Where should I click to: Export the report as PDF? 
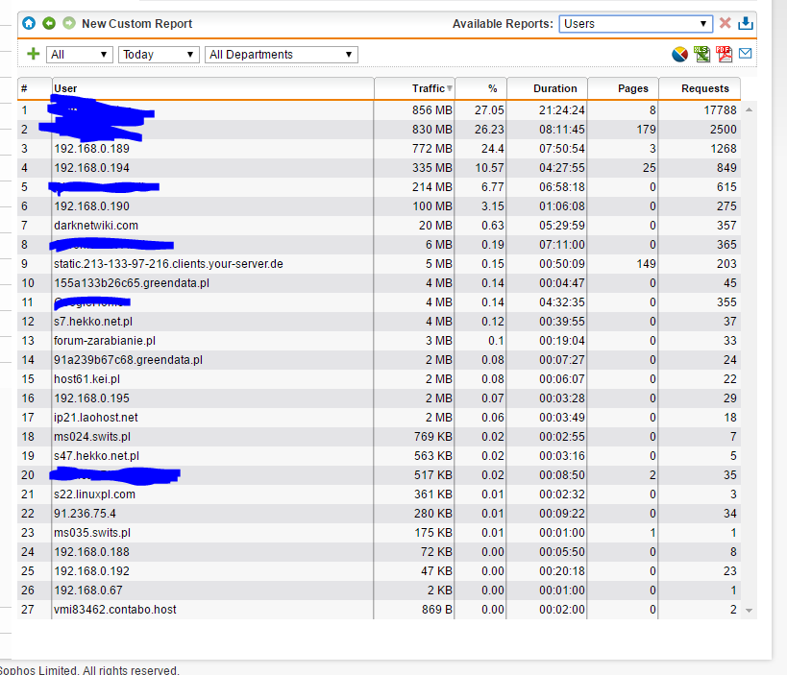click(x=725, y=55)
